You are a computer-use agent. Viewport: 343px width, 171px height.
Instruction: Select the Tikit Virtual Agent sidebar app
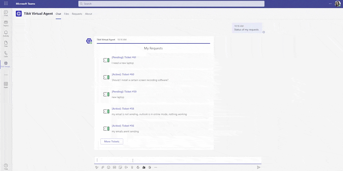(6, 64)
